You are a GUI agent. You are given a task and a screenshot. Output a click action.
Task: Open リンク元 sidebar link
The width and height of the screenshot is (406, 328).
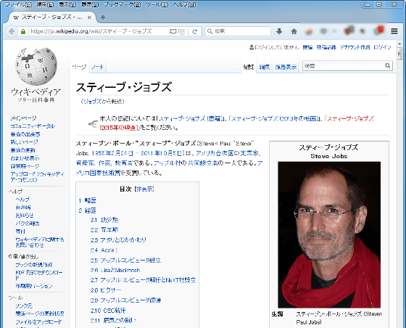click(x=24, y=306)
